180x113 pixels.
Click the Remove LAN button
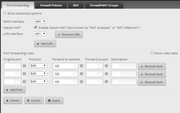tap(69, 34)
